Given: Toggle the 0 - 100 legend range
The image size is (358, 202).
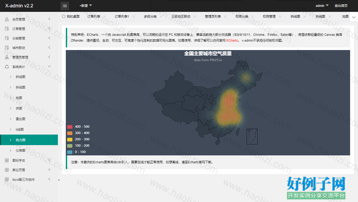Looking at the screenshot, I should 70,152.
